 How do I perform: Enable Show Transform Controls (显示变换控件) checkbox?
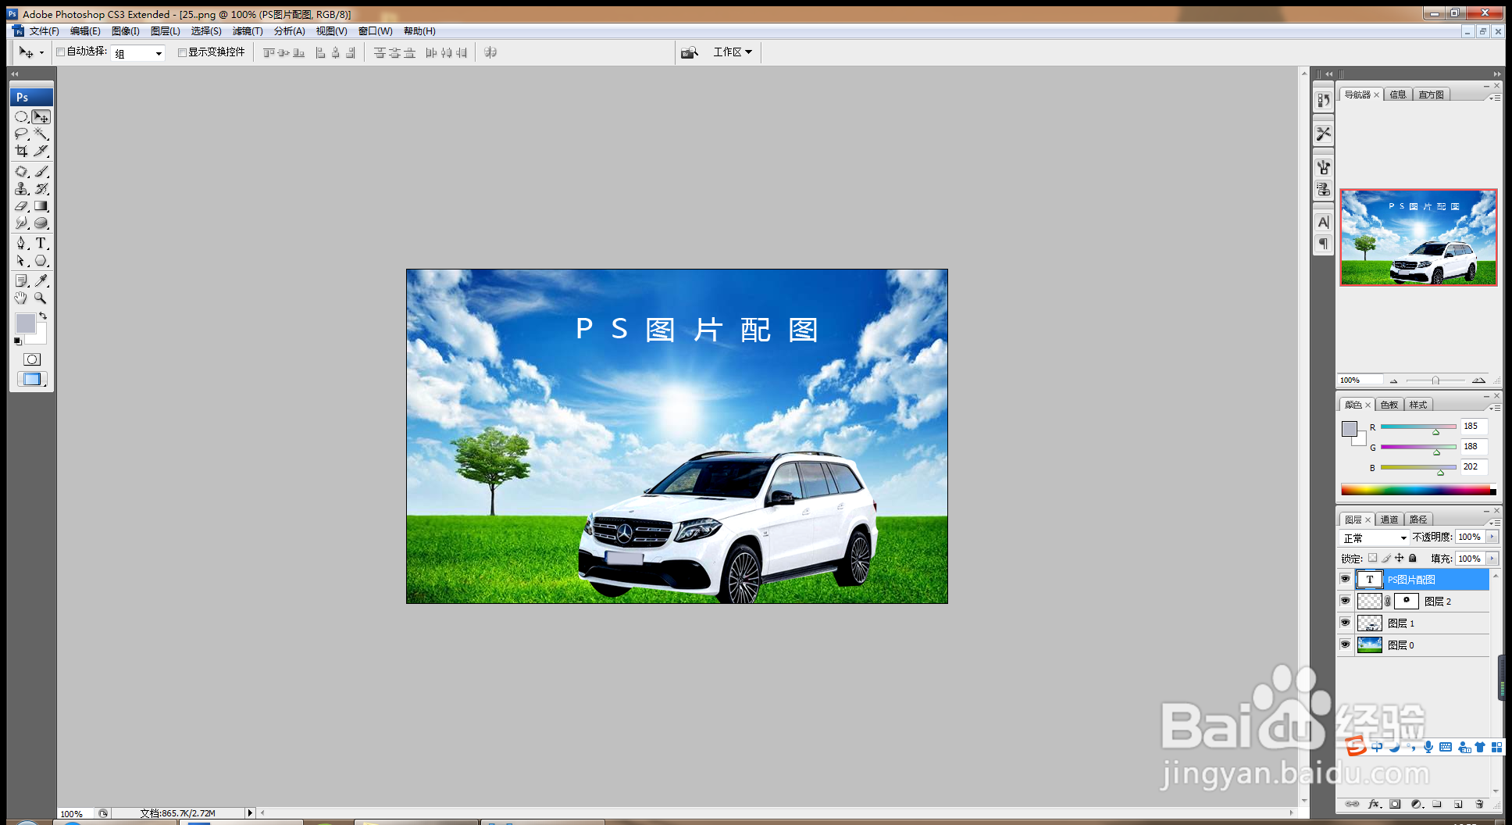coord(182,52)
